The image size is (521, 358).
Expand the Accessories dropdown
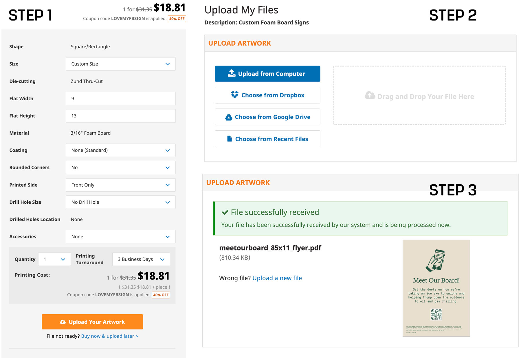pyautogui.click(x=120, y=237)
